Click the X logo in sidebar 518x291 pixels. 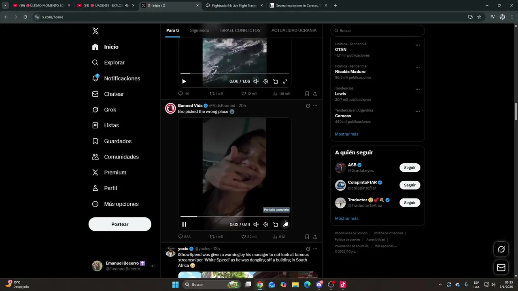click(x=95, y=31)
